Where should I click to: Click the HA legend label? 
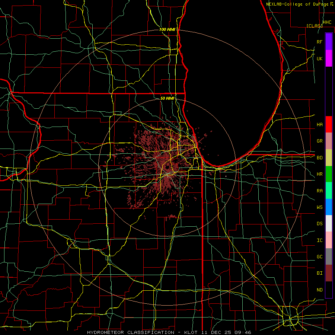click(x=319, y=125)
